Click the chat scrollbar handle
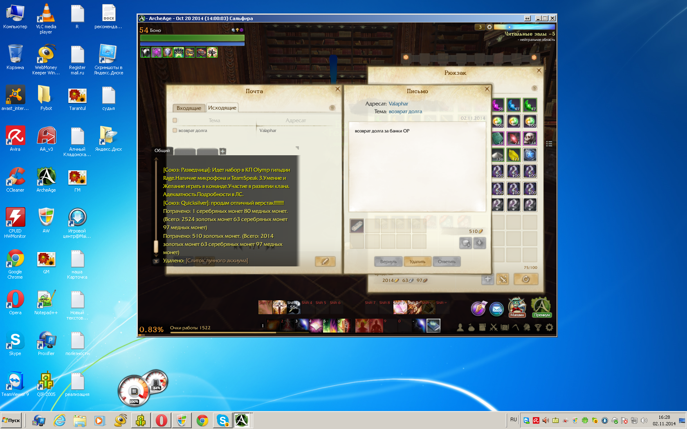Viewport: 687px width, 429px height. [156, 246]
